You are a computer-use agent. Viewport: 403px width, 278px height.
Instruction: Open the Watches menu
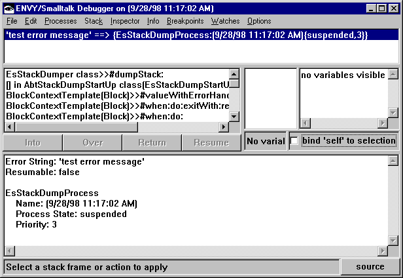pyautogui.click(x=225, y=21)
